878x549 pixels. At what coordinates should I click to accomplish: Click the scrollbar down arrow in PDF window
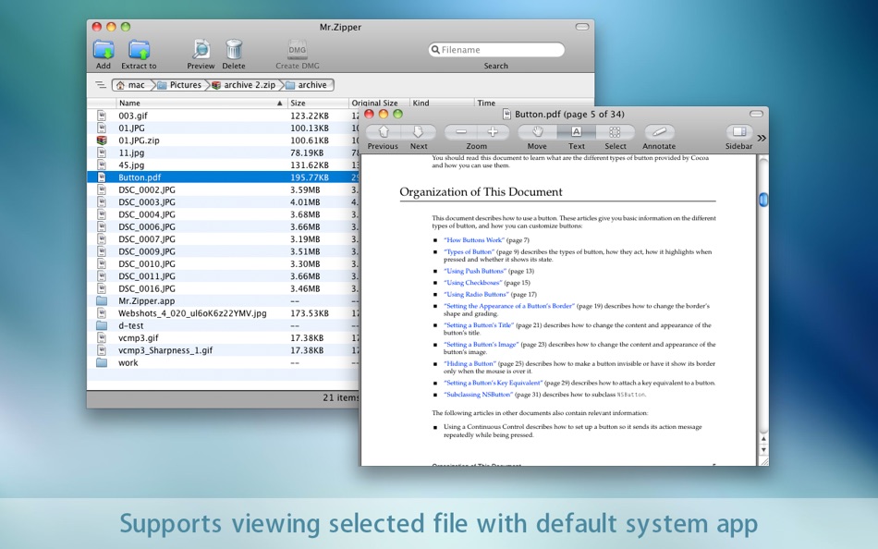point(763,450)
